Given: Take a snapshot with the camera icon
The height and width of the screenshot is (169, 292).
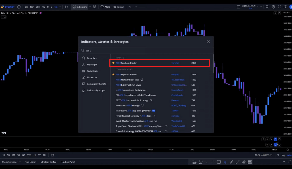Looking at the screenshot, I should click(285, 7).
